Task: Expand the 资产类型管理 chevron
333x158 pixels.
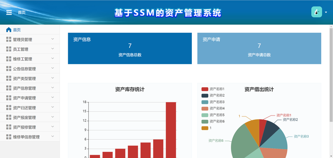Action: coord(53,78)
